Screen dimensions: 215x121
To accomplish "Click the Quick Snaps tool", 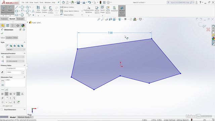I will [102, 10].
